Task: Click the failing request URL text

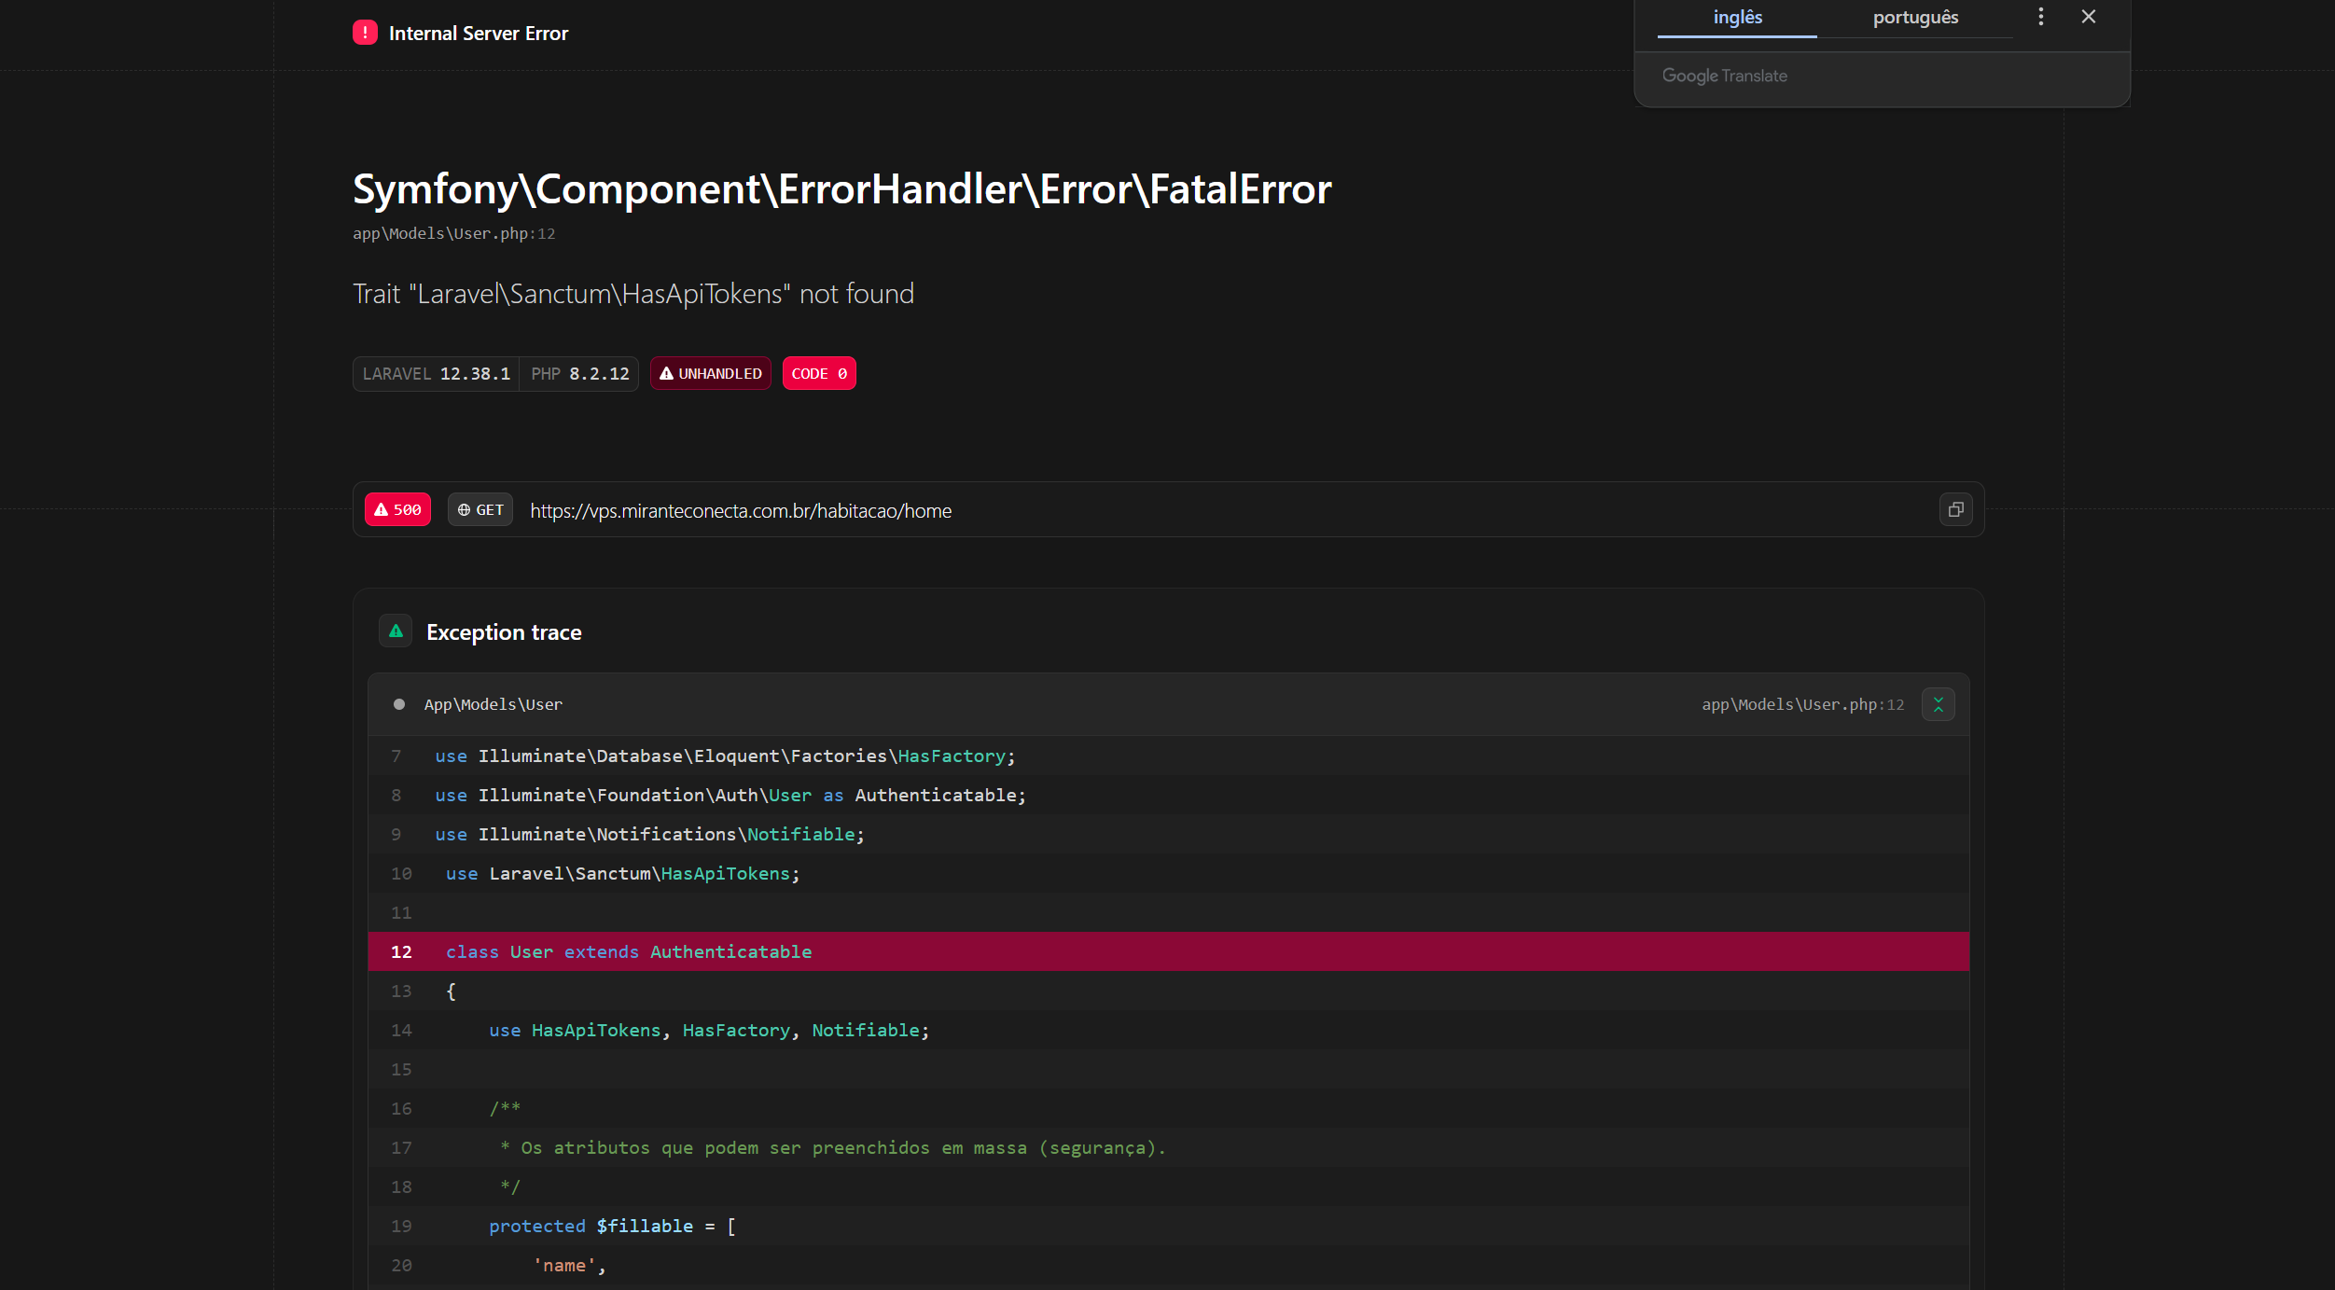Action: [x=741, y=511]
